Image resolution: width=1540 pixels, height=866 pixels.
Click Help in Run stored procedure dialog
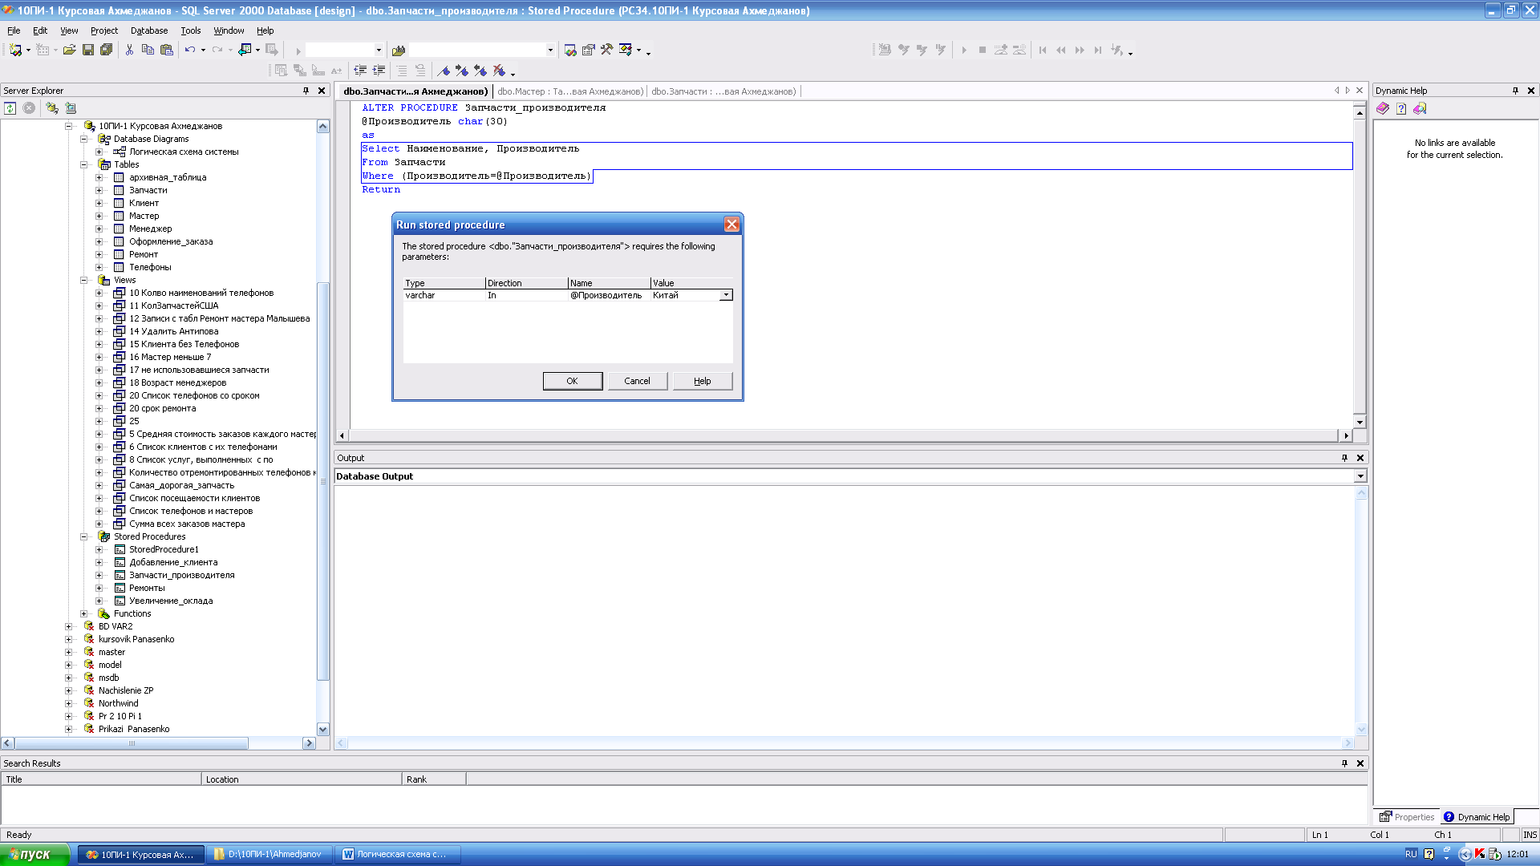click(x=703, y=381)
